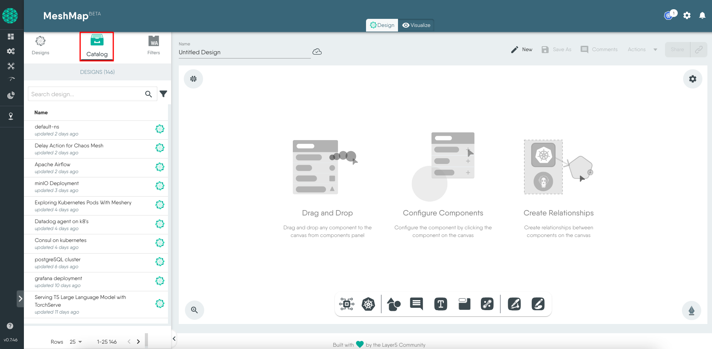
Task: Collapse the left navigation drawer
Action: click(x=21, y=299)
